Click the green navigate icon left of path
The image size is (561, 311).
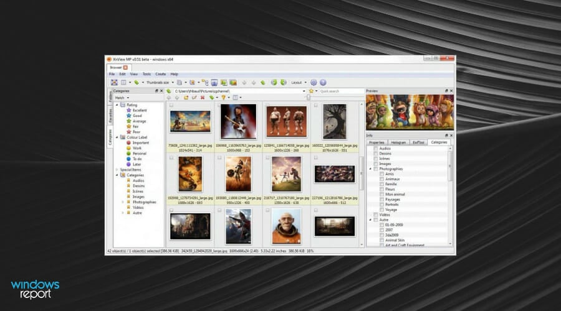169,91
